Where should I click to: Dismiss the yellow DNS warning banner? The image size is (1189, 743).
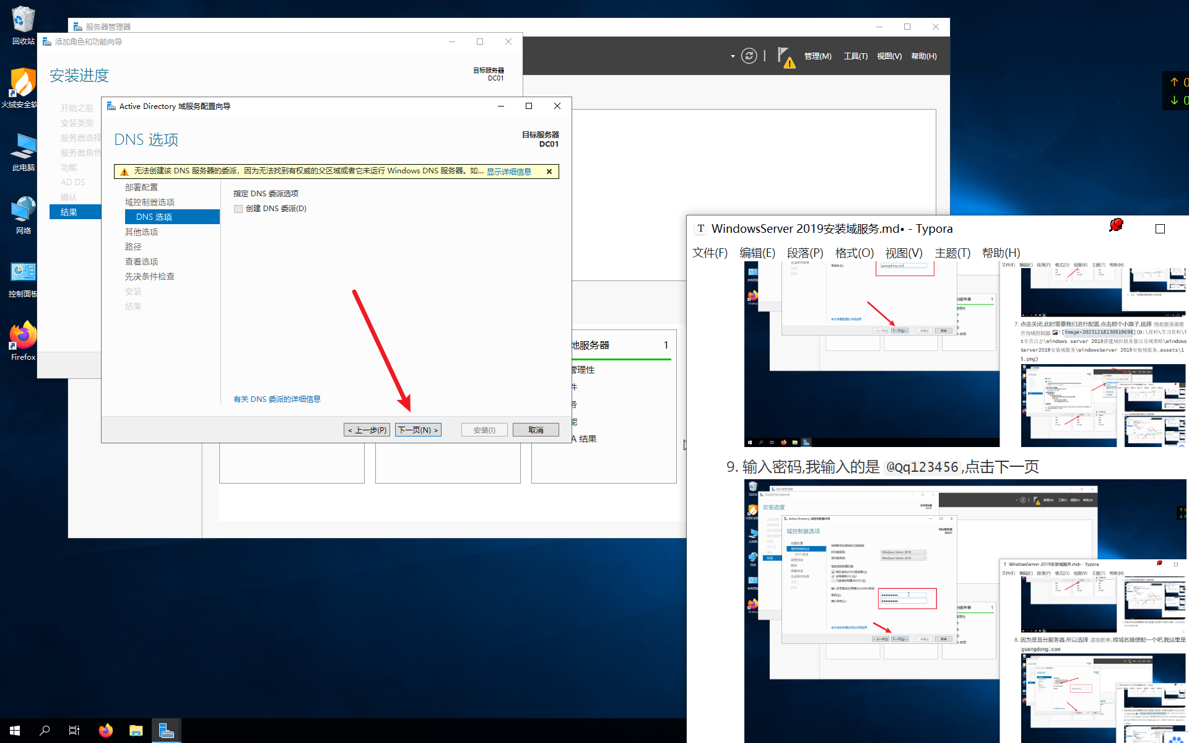point(549,172)
